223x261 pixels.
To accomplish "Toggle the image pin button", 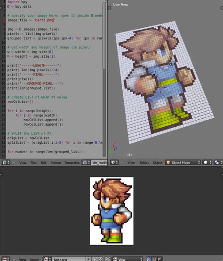I will coord(107,259).
